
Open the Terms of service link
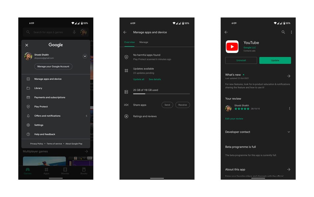(54, 144)
